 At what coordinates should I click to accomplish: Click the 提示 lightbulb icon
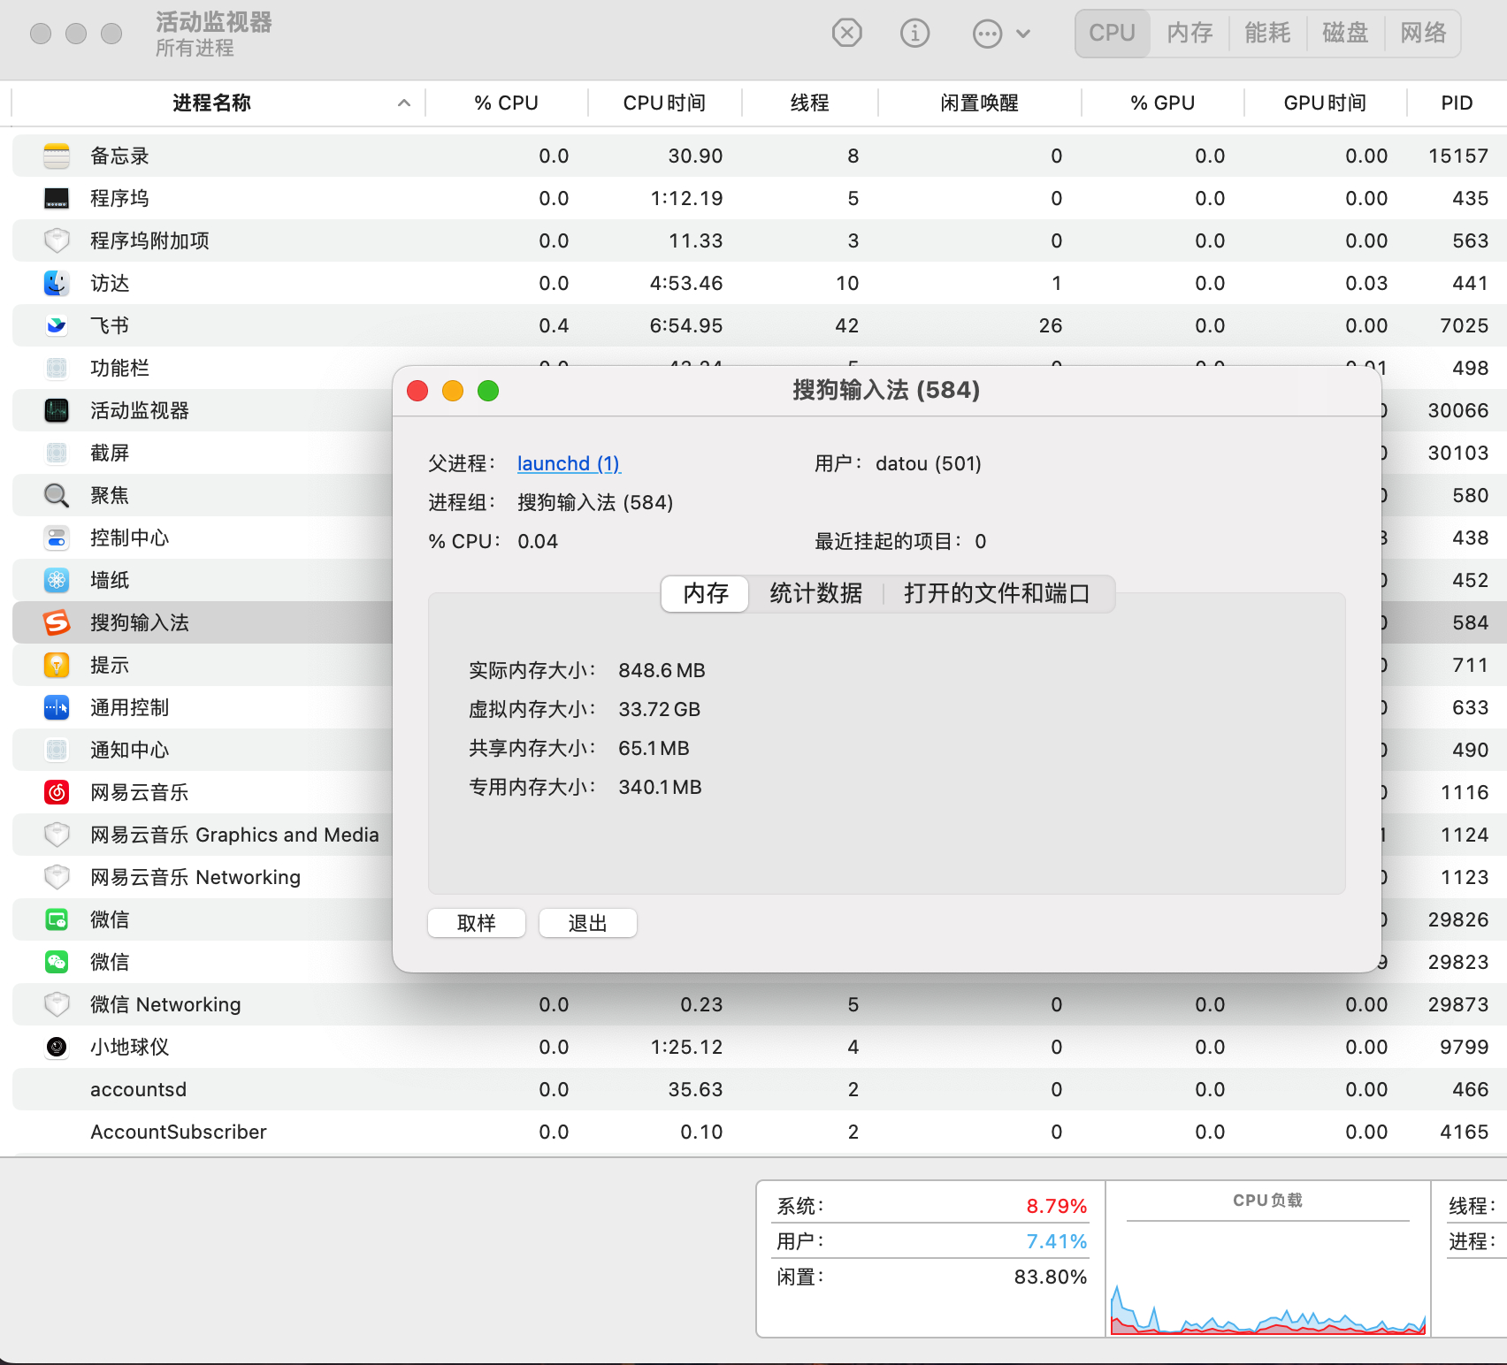(57, 665)
